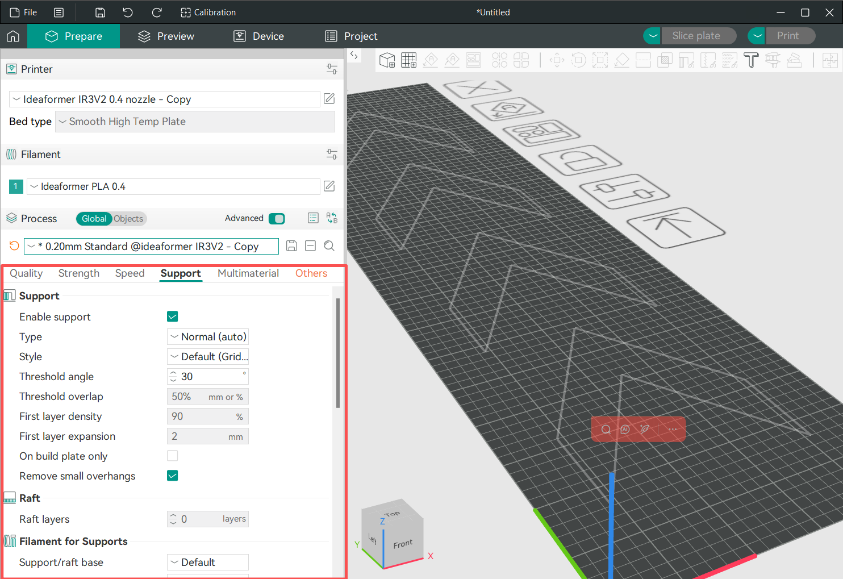843x579 pixels.
Task: Click the Cut tool icon
Action: coord(643,60)
